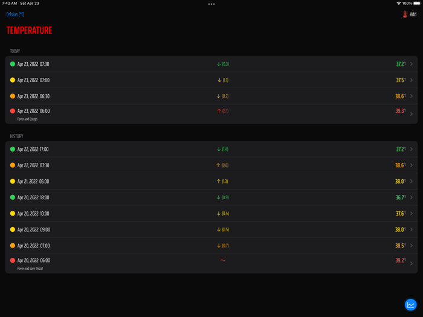Expand chevron for Apr 22, 2022 07:30 entry
Viewport: 423px width, 317px height.
412,165
